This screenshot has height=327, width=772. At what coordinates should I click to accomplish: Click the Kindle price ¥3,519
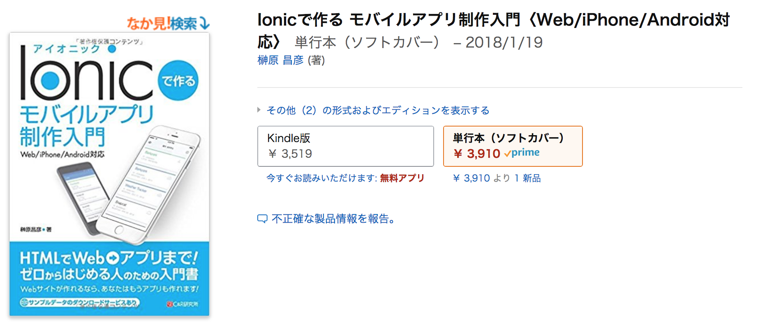tap(290, 154)
